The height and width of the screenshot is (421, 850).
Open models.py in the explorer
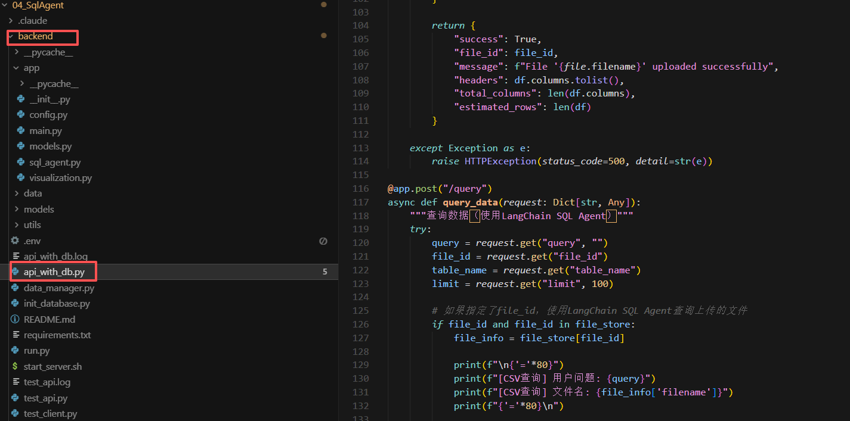tap(50, 146)
